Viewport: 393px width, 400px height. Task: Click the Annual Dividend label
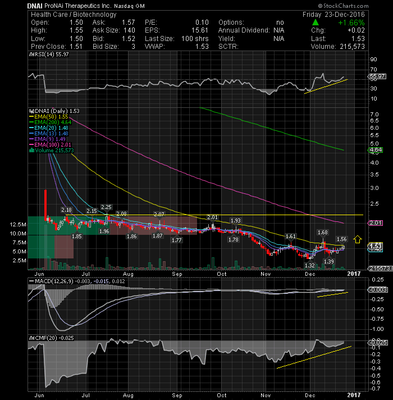click(244, 30)
